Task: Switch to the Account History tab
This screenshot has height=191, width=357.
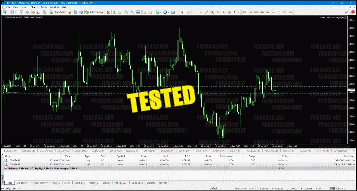Action: 39,183
